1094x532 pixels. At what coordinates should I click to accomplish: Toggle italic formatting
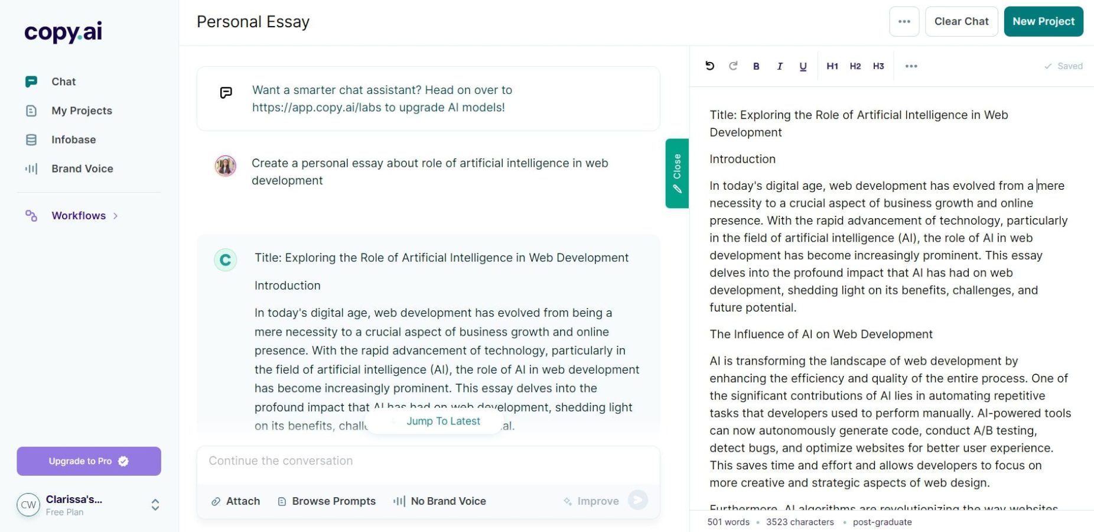tap(780, 66)
